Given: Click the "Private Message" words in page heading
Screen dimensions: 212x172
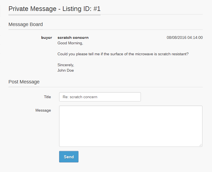Looking at the screenshot, I should pyautogui.click(x=32, y=8).
